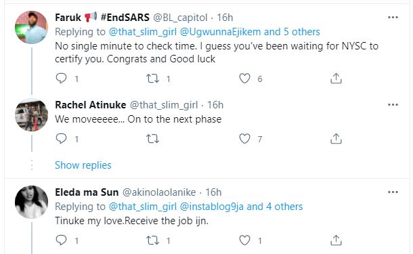
Task: Like Faruk's tweet with 6 likes
Action: point(244,79)
